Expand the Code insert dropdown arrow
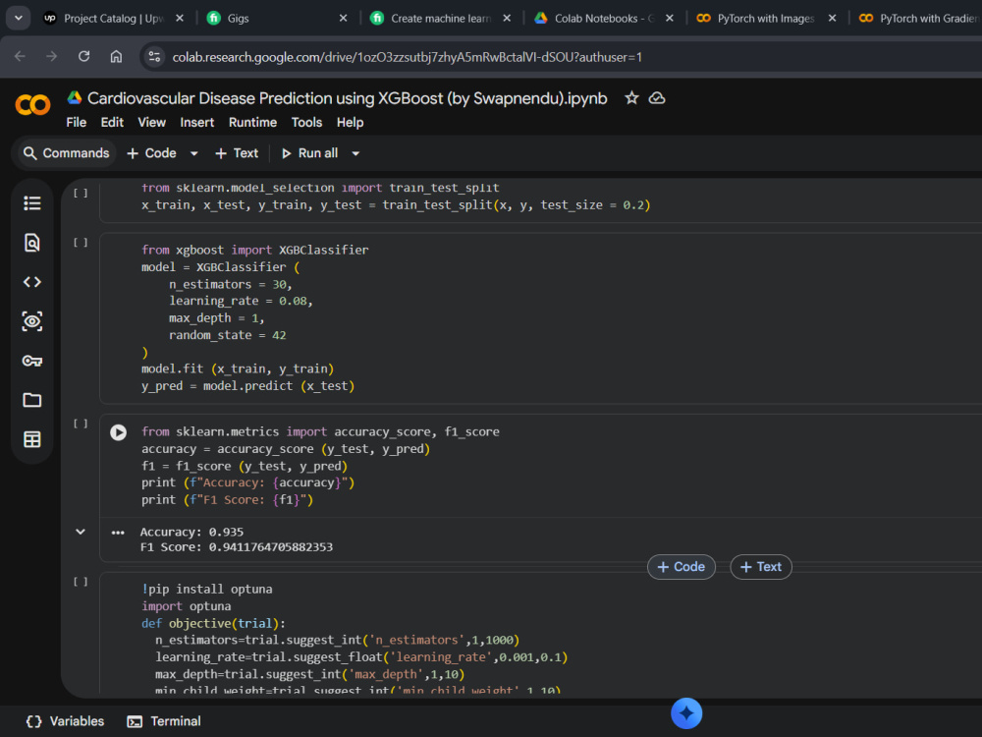Image resolution: width=982 pixels, height=737 pixels. click(194, 153)
